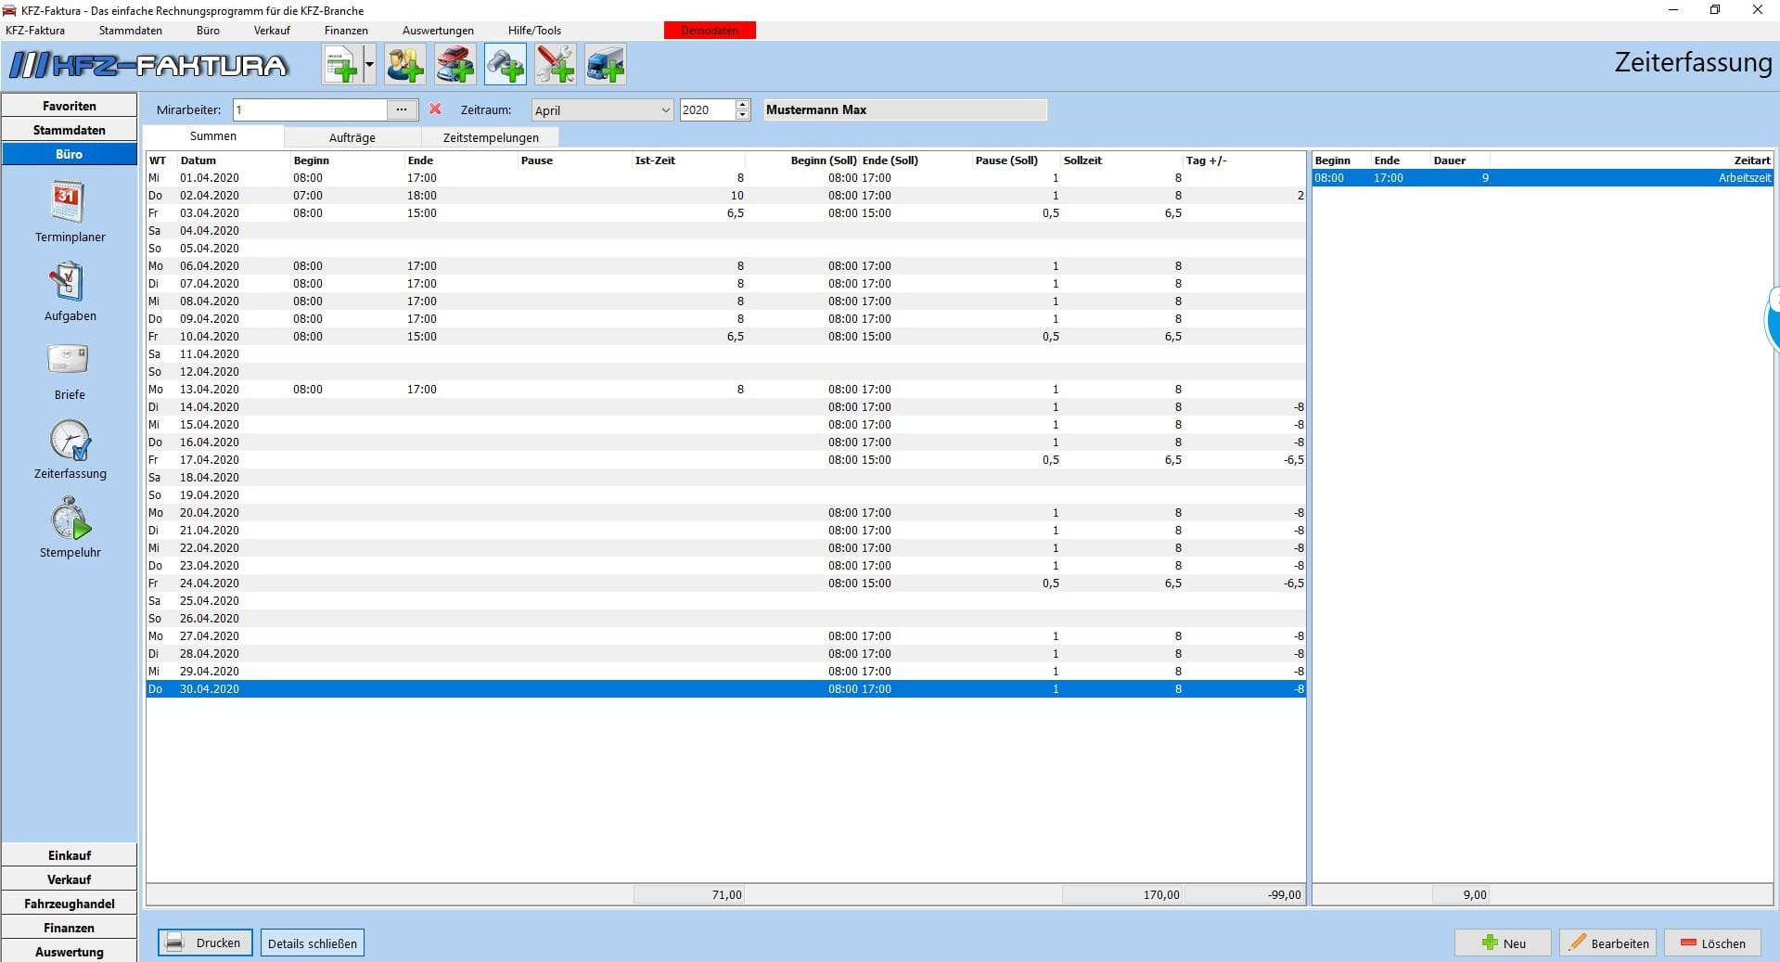
Task: Click the Details schließen button
Action: click(313, 943)
